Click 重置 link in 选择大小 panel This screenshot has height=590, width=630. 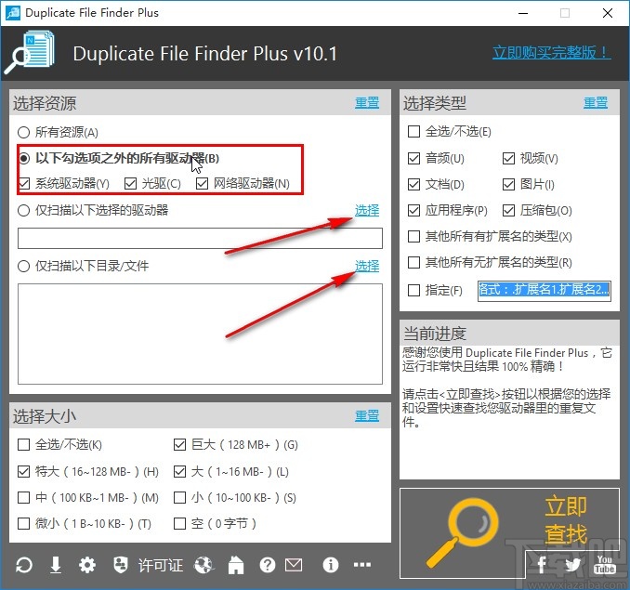coord(367,415)
